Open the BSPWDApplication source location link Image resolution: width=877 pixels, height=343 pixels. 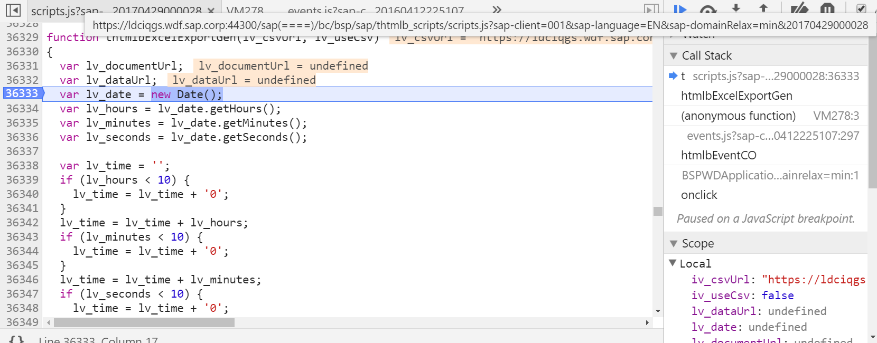coord(770,175)
